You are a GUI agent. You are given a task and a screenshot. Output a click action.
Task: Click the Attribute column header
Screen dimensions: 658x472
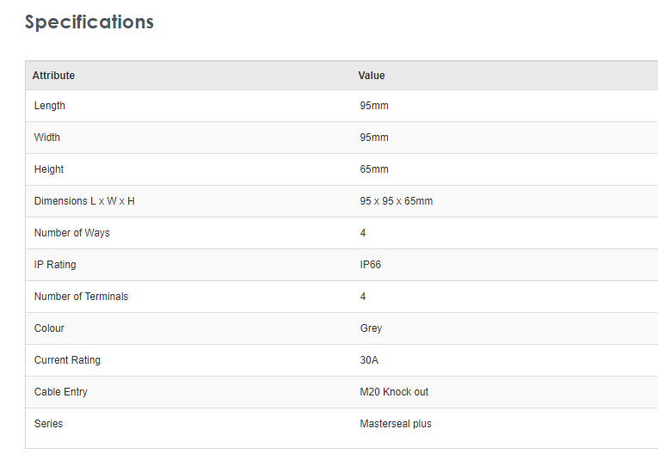[x=53, y=76]
